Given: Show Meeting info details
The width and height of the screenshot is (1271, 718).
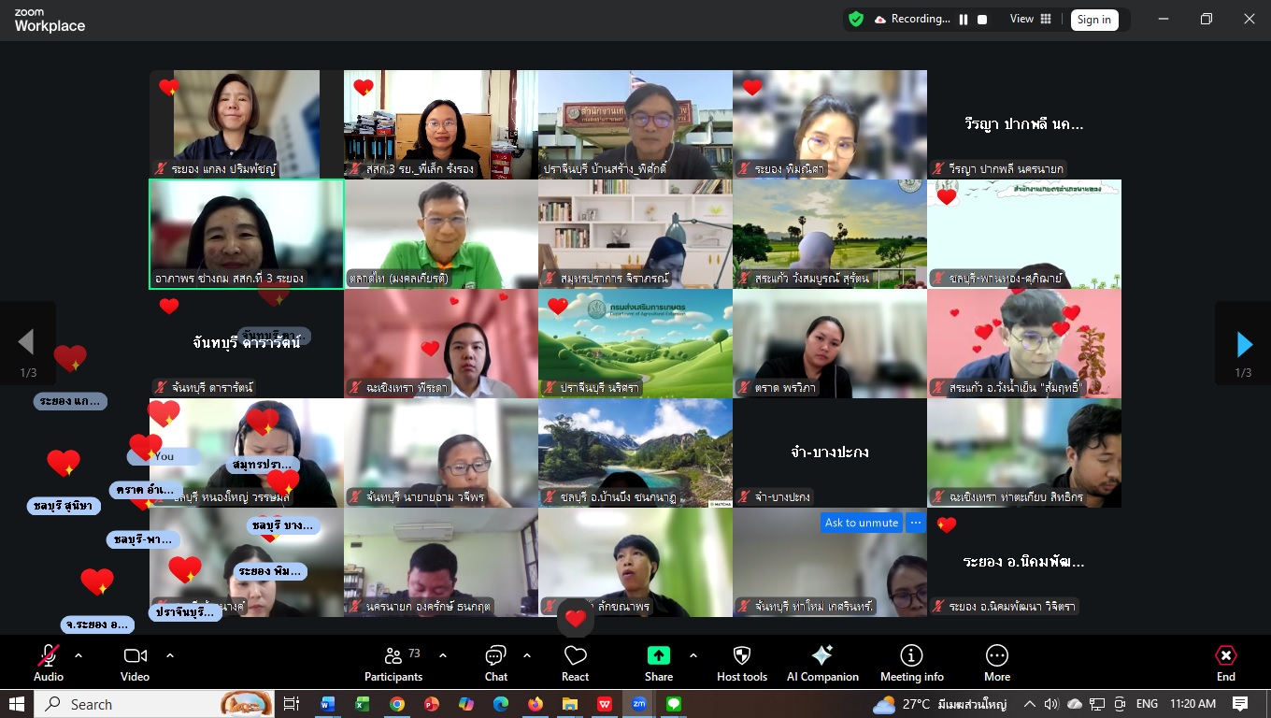Looking at the screenshot, I should pyautogui.click(x=911, y=663).
